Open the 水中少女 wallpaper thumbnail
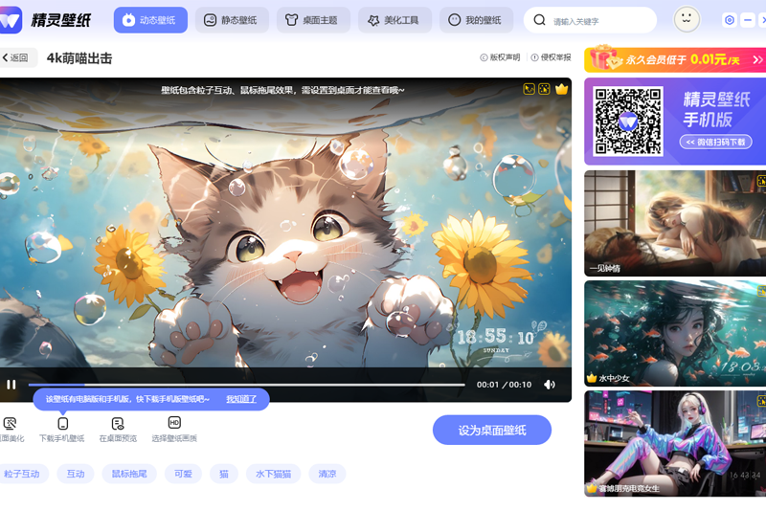This screenshot has height=510, width=766. (675, 331)
